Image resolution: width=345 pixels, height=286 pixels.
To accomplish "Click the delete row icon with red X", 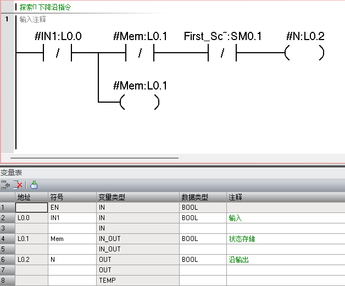I will coord(18,185).
